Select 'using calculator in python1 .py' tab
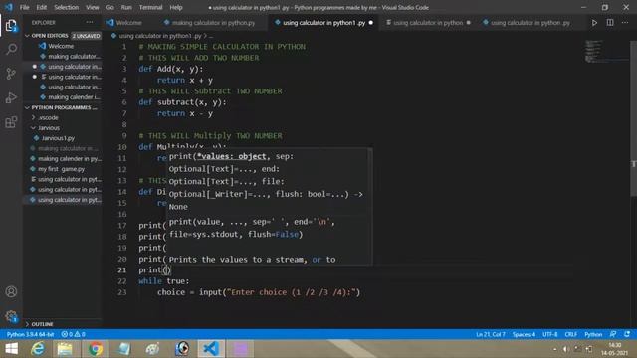This screenshot has width=637, height=358. click(323, 23)
